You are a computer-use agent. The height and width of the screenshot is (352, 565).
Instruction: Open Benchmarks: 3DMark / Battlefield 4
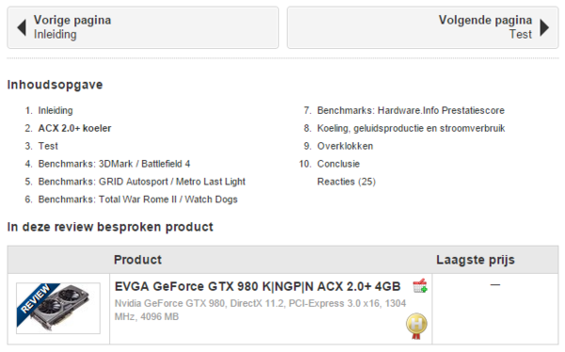(114, 164)
